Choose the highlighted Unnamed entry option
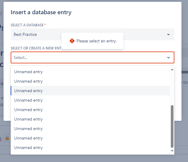This screenshot has width=188, height=162. click(x=90, y=91)
